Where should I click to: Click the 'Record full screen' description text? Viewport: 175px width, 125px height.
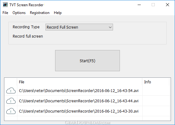(x=28, y=36)
